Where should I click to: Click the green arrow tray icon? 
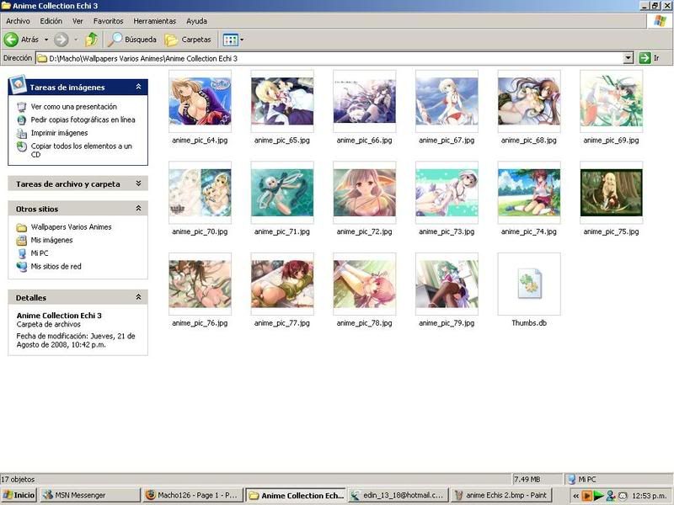pyautogui.click(x=599, y=496)
